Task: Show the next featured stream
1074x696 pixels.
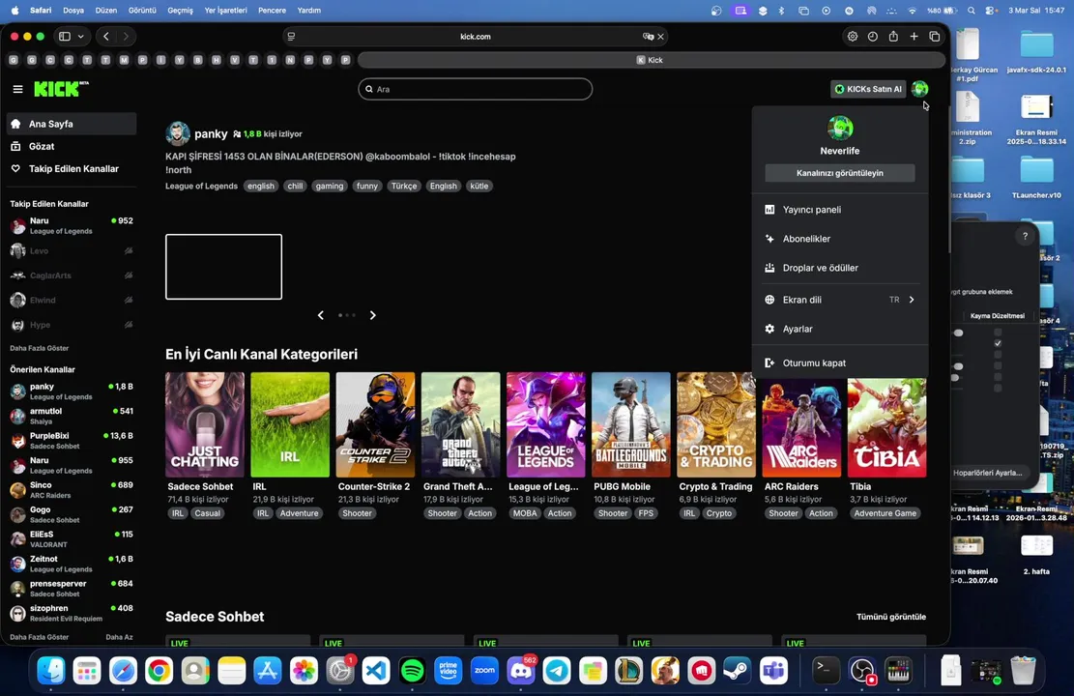Action: point(372,315)
